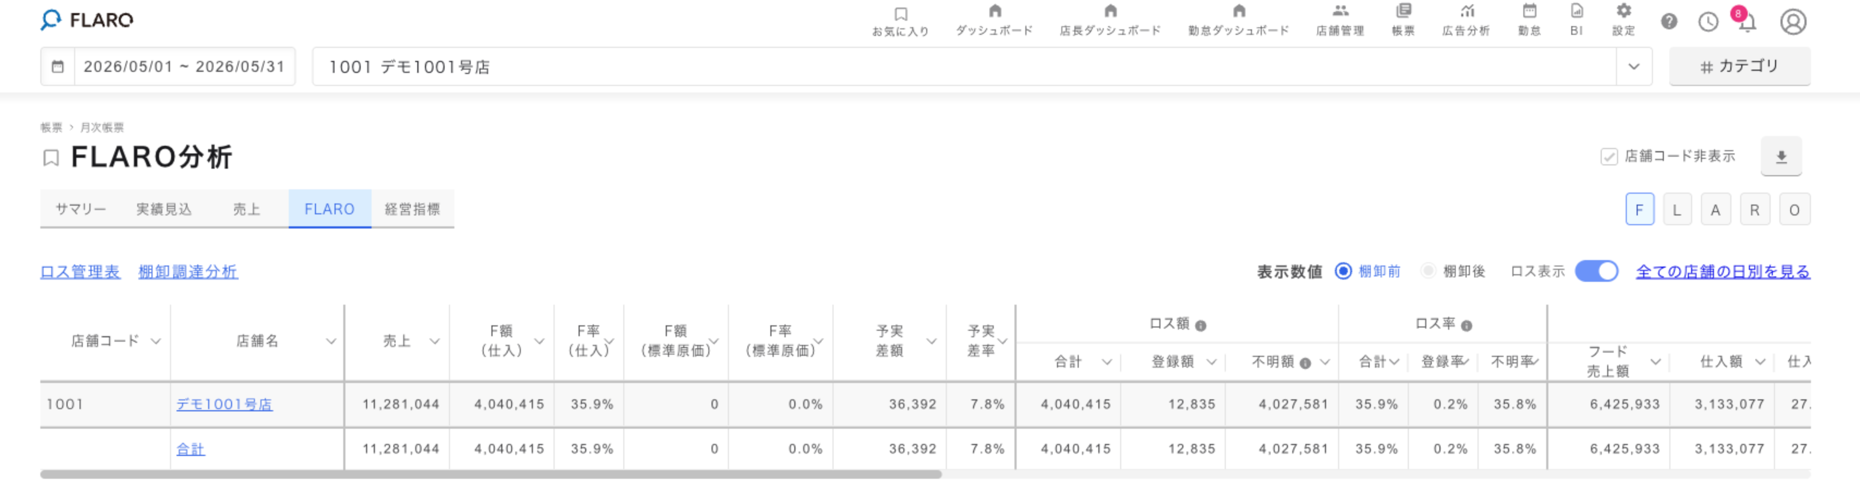This screenshot has width=1860, height=494.
Task: Expand the store selector dropdown arrow
Action: pyautogui.click(x=1634, y=66)
